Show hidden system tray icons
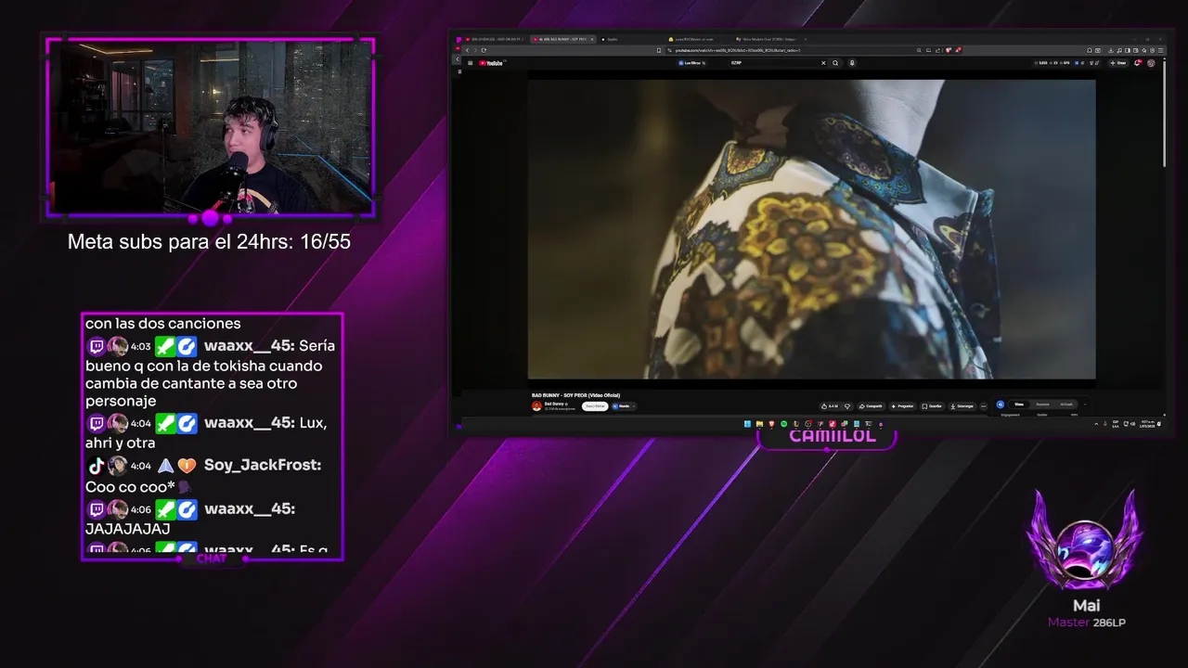Viewport: 1188px width, 668px height. (1096, 424)
